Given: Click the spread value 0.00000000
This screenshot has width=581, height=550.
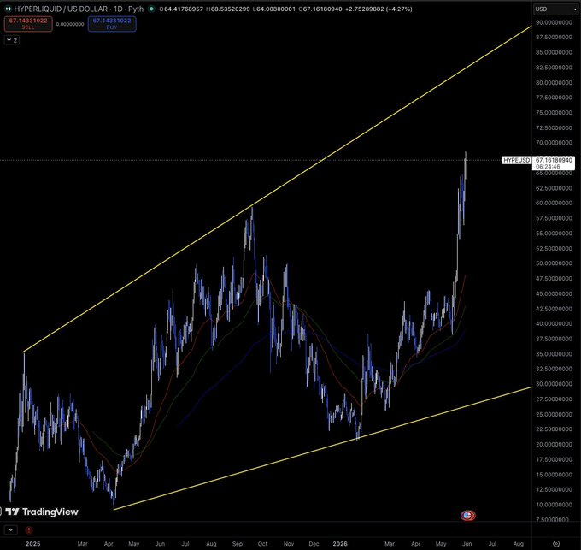Looking at the screenshot, I should 70,24.
